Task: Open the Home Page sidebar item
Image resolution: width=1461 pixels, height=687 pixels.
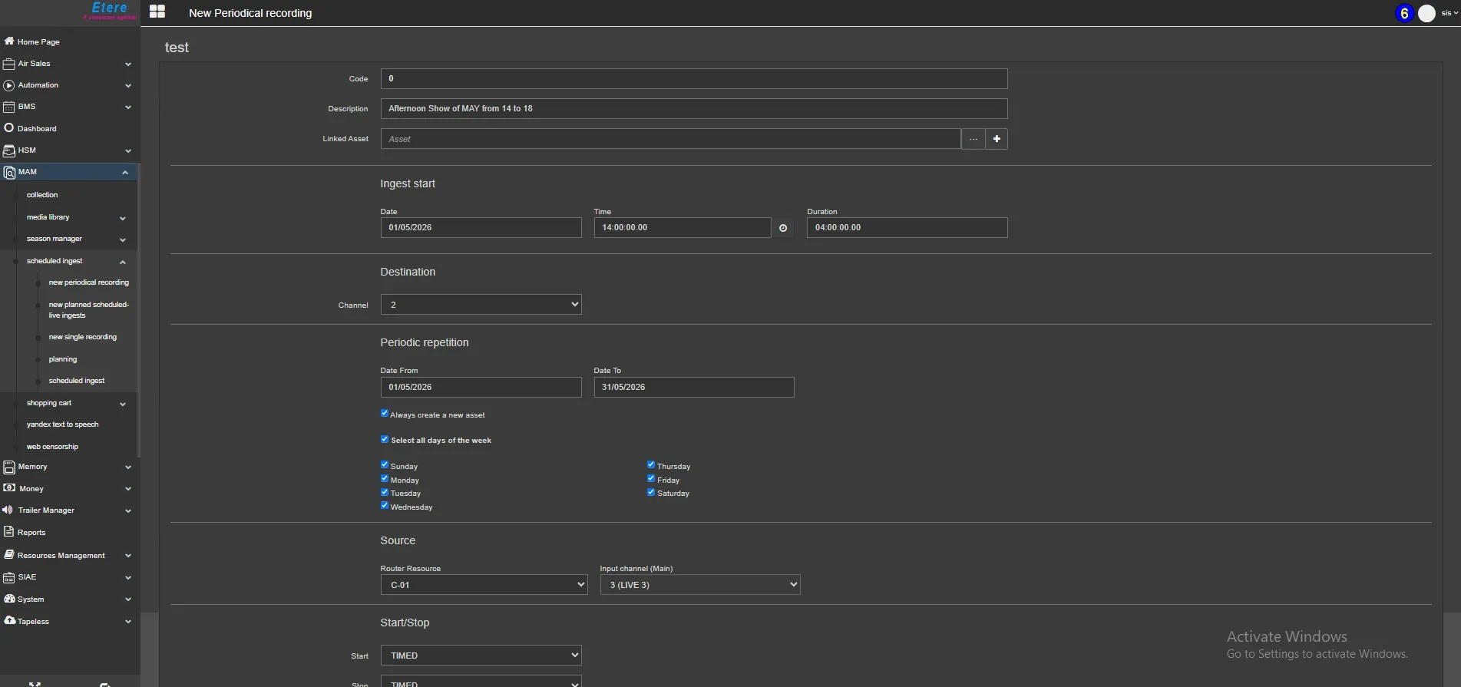Action: point(38,42)
